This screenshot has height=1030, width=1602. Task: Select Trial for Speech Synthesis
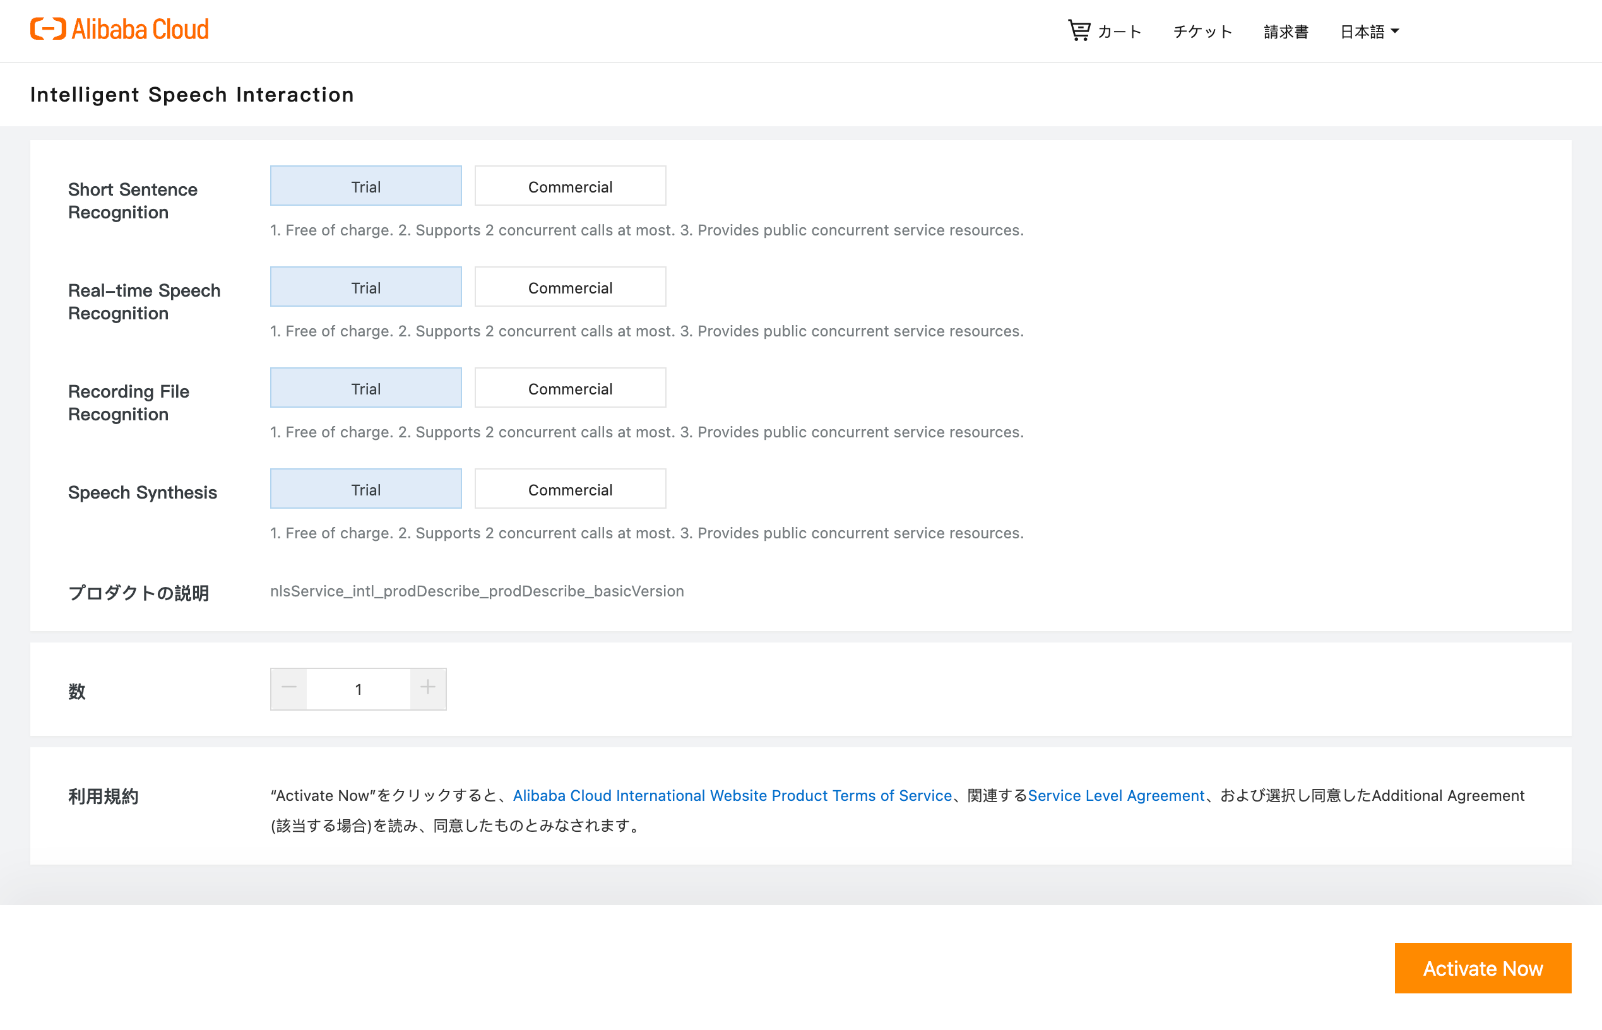click(366, 490)
